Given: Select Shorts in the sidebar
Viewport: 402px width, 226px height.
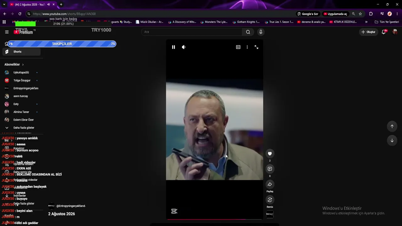Looking at the screenshot, I should tap(21, 52).
